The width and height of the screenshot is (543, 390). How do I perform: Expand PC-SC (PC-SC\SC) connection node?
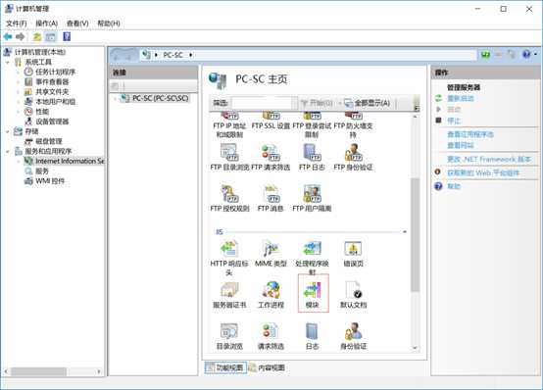(115, 98)
